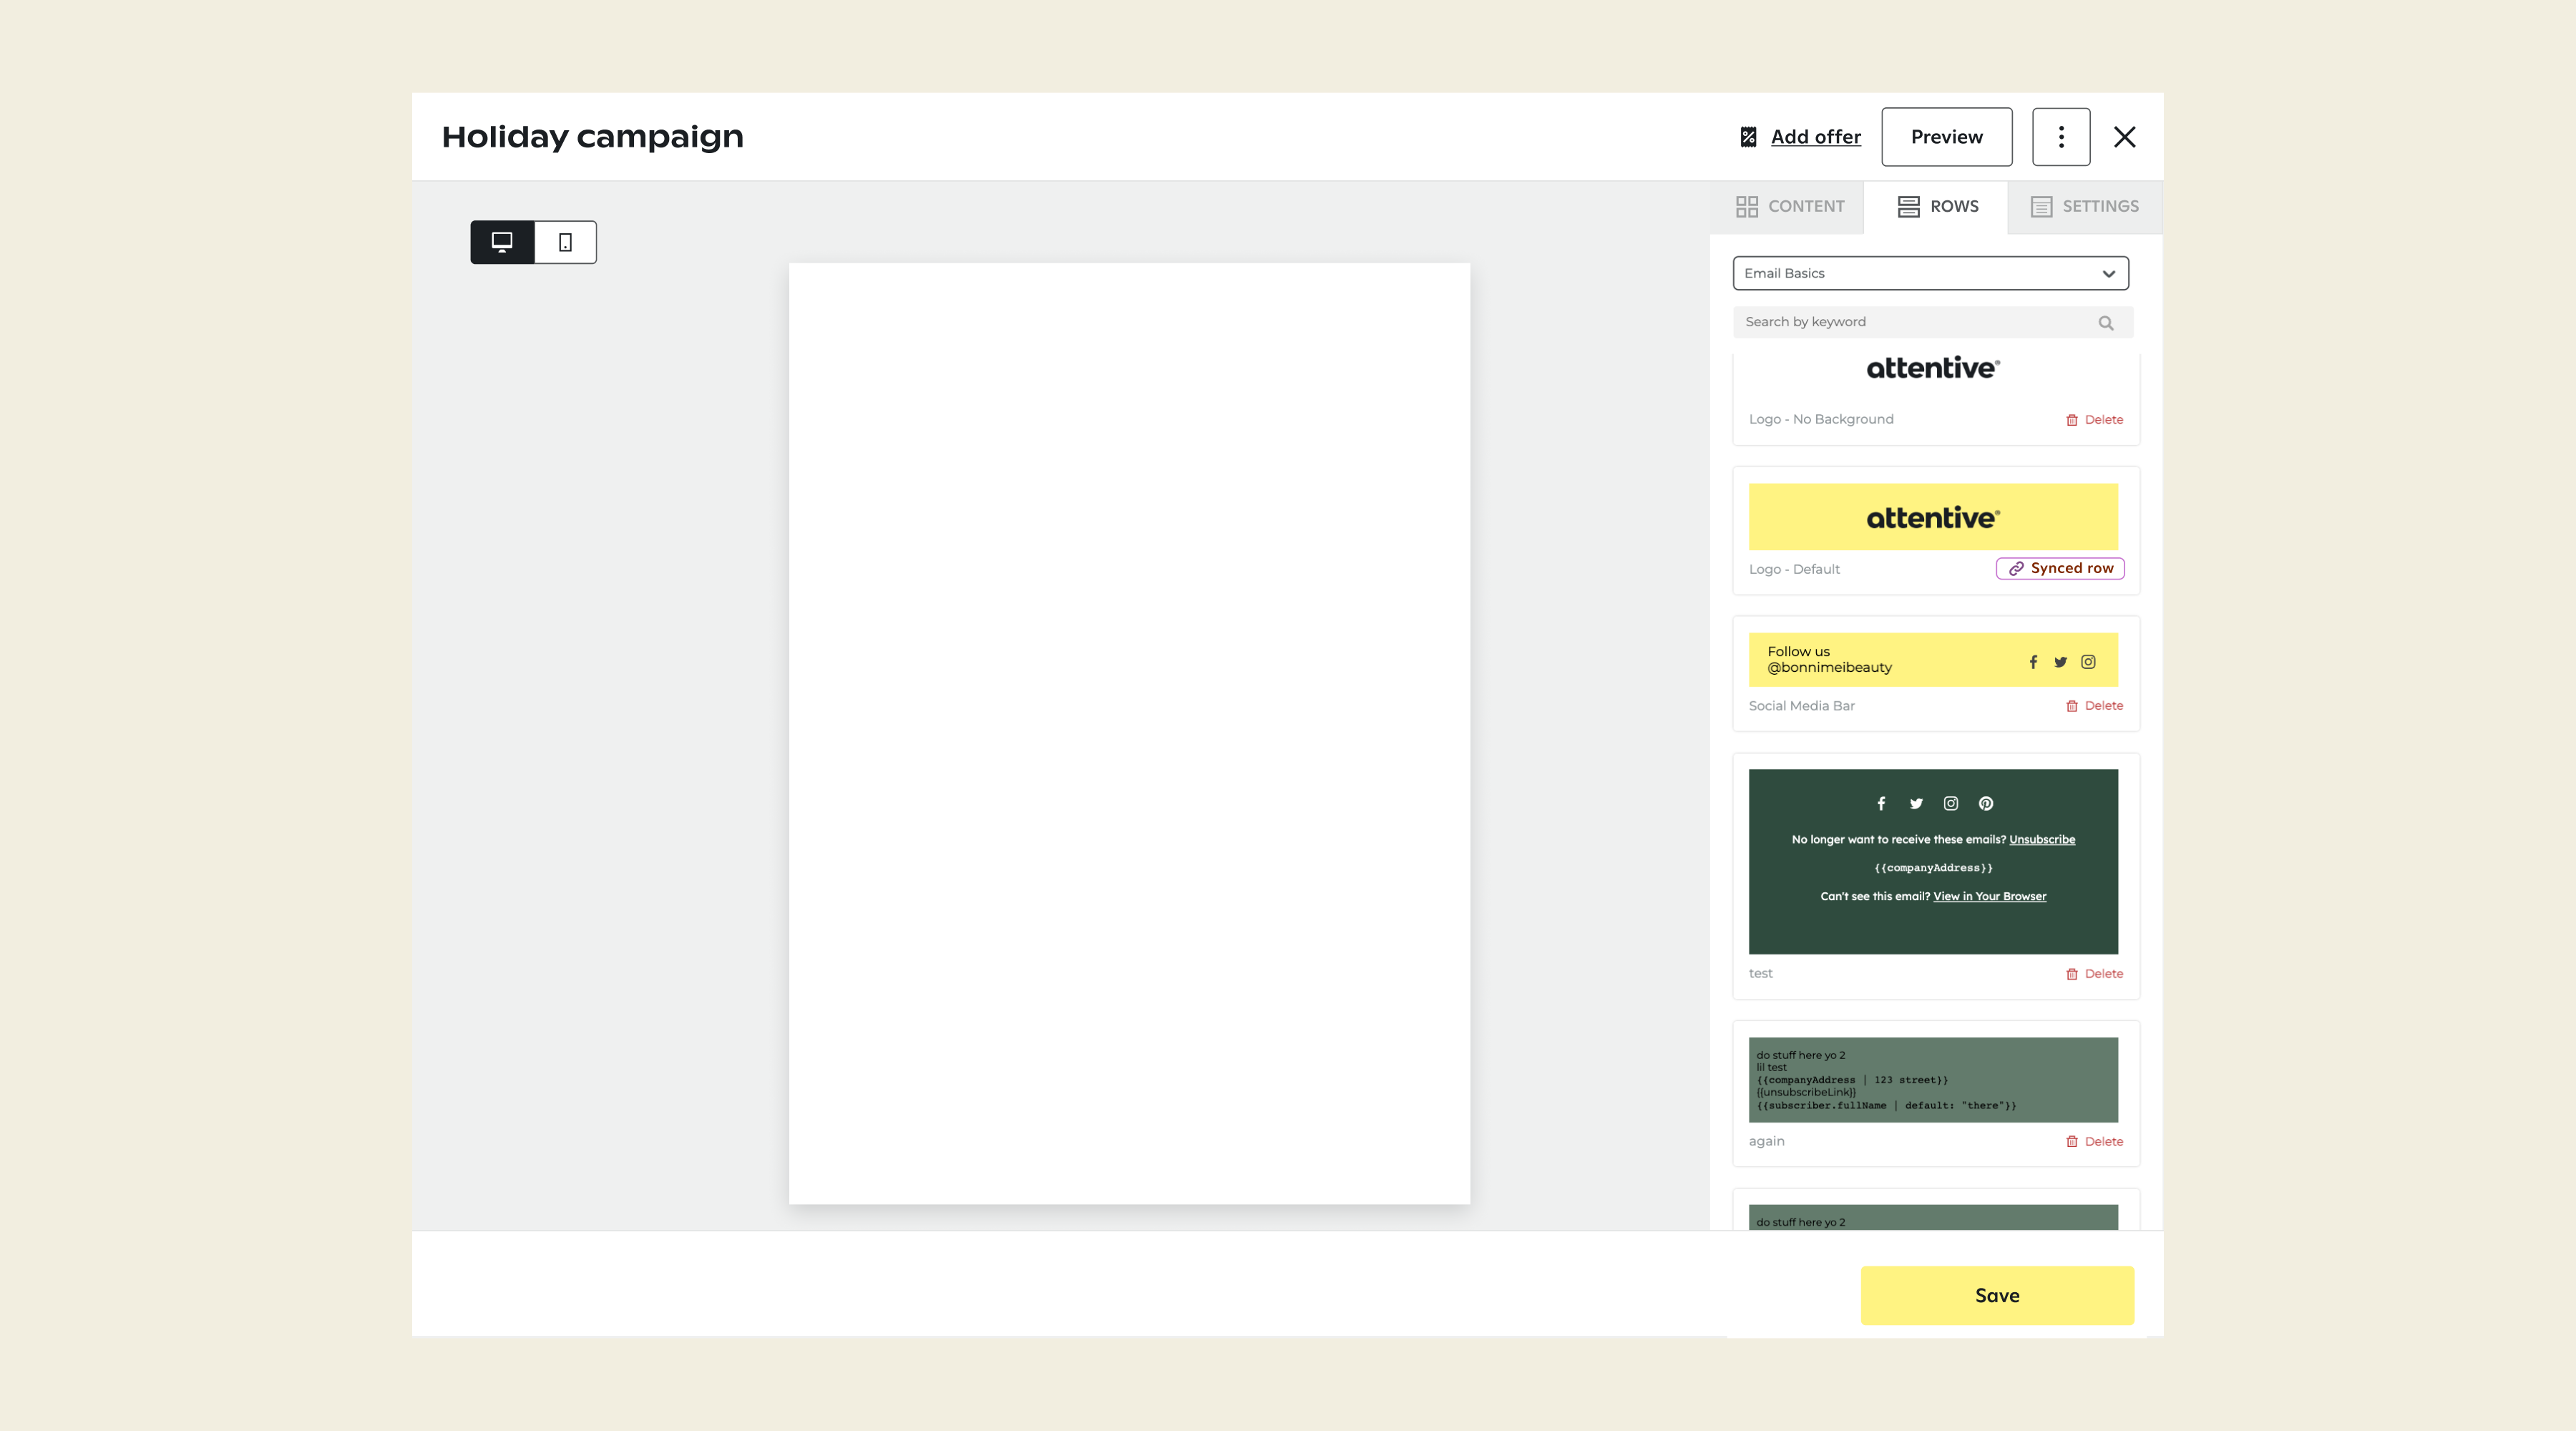
Task: Close the Holiday campaign editor
Action: pyautogui.click(x=2124, y=137)
